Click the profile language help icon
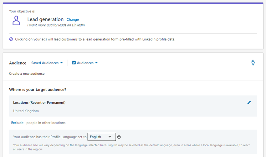 point(119,137)
